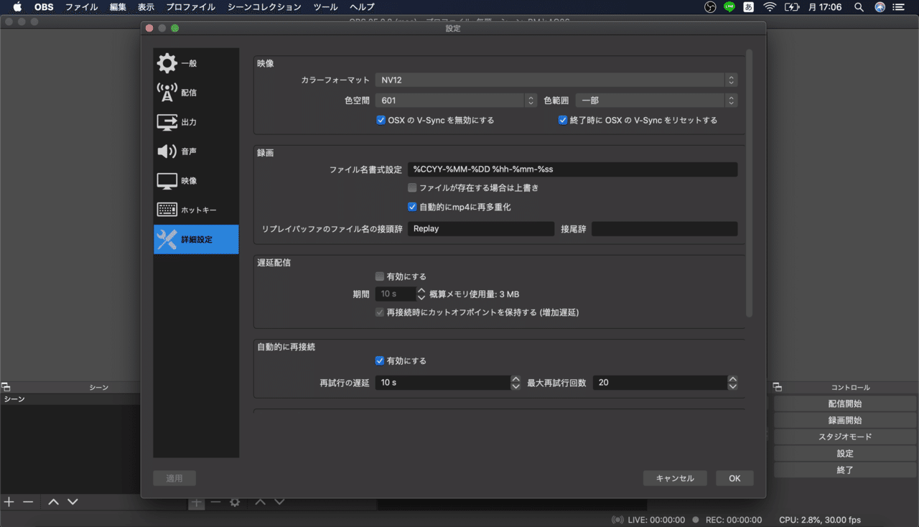Uncheck 終了時に OSX の V-Sync をリセットする
This screenshot has height=527, width=919.
[x=563, y=120]
